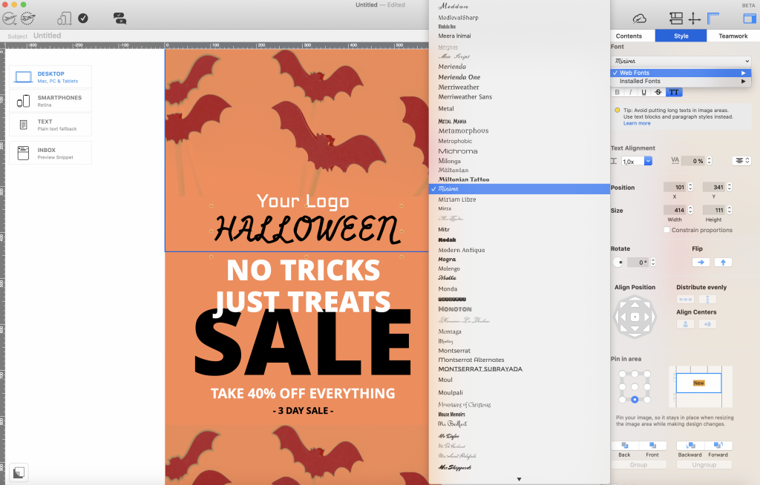Flip horizontally with the right arrow button

(x=701, y=262)
